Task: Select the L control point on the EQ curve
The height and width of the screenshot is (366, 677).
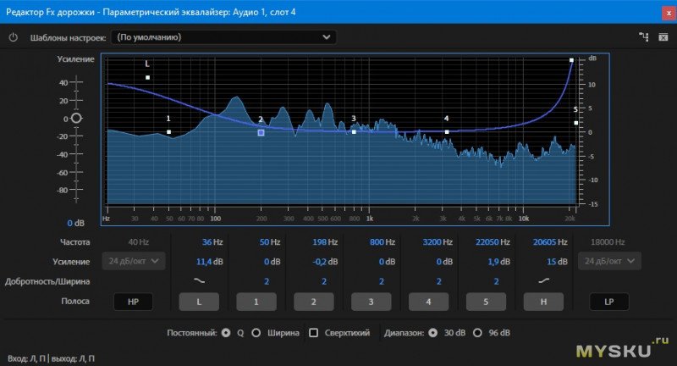Action: tap(147, 78)
